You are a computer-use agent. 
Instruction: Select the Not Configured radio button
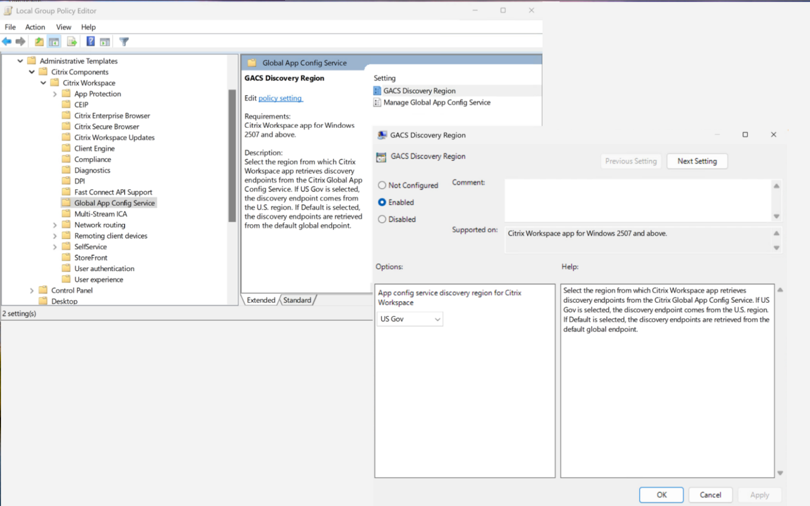point(382,185)
